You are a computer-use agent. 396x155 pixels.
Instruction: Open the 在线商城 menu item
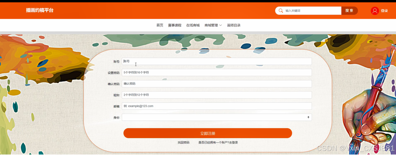click(x=193, y=25)
